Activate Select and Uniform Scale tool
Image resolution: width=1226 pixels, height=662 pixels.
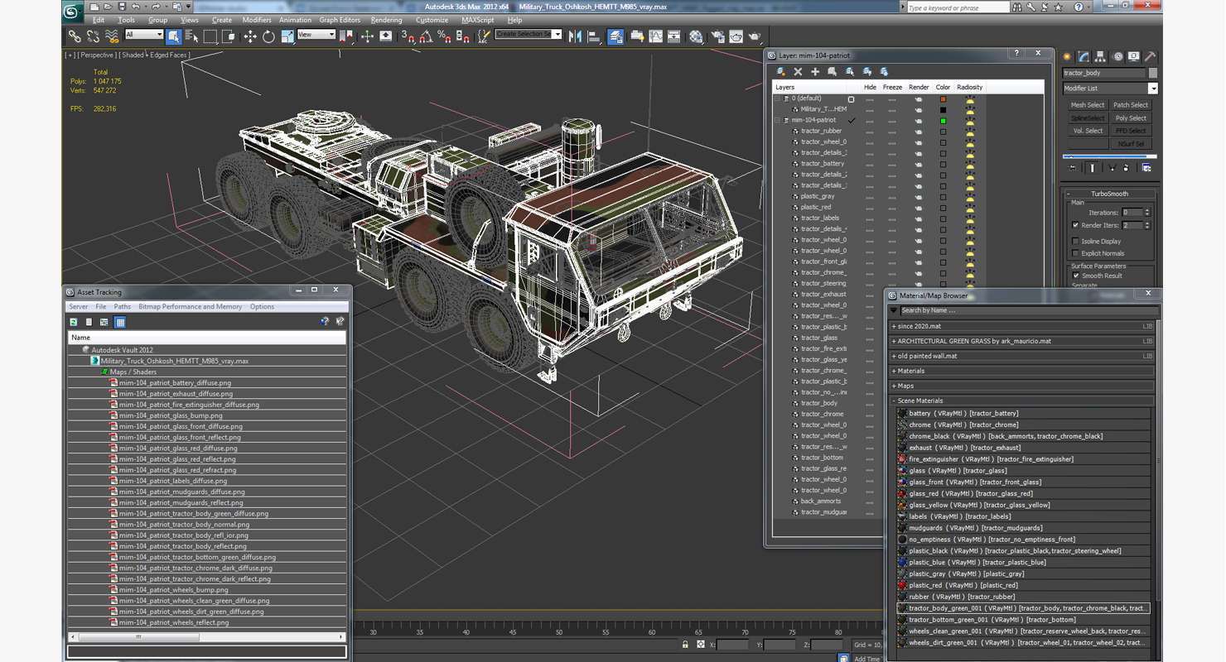click(287, 36)
